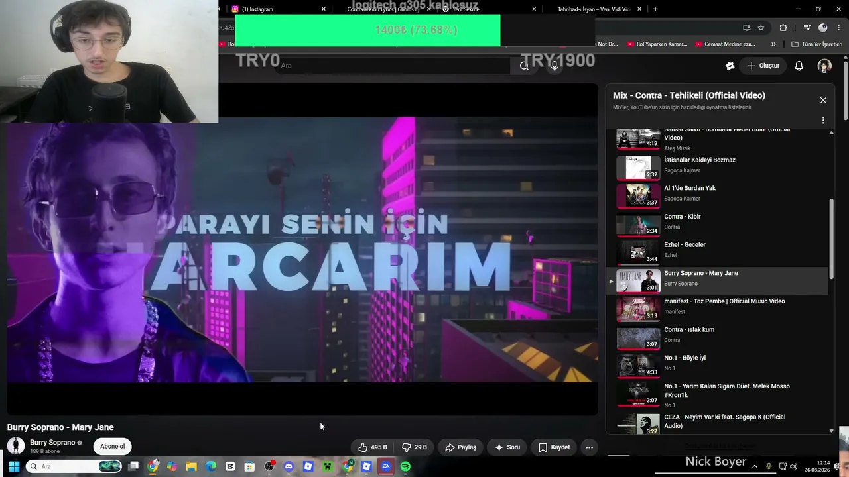The image size is (849, 477).
Task: Play Ezhel - Geceler from the playlist
Action: [x=718, y=252]
